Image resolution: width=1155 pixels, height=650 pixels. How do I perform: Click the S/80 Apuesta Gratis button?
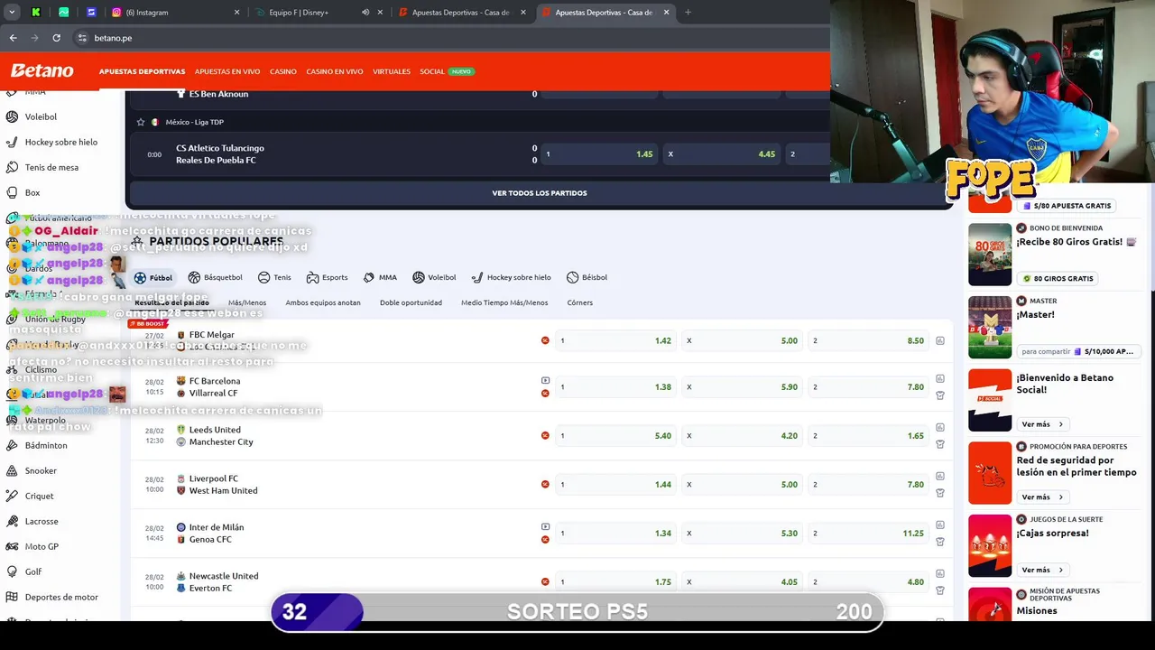click(1067, 206)
